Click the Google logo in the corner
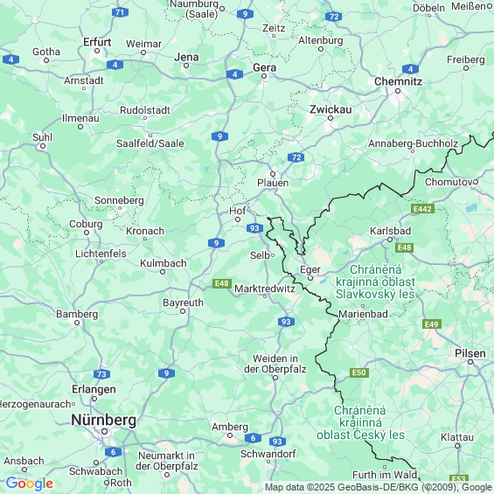Screen dimensions: 494x494 click(30, 484)
